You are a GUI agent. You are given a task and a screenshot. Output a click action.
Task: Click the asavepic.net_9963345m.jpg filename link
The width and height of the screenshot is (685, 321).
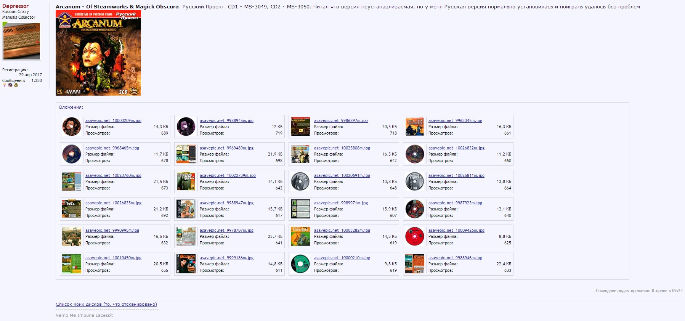click(455, 120)
